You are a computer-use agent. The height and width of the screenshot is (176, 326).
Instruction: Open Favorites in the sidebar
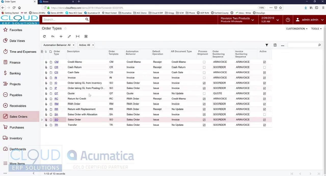(x=16, y=30)
